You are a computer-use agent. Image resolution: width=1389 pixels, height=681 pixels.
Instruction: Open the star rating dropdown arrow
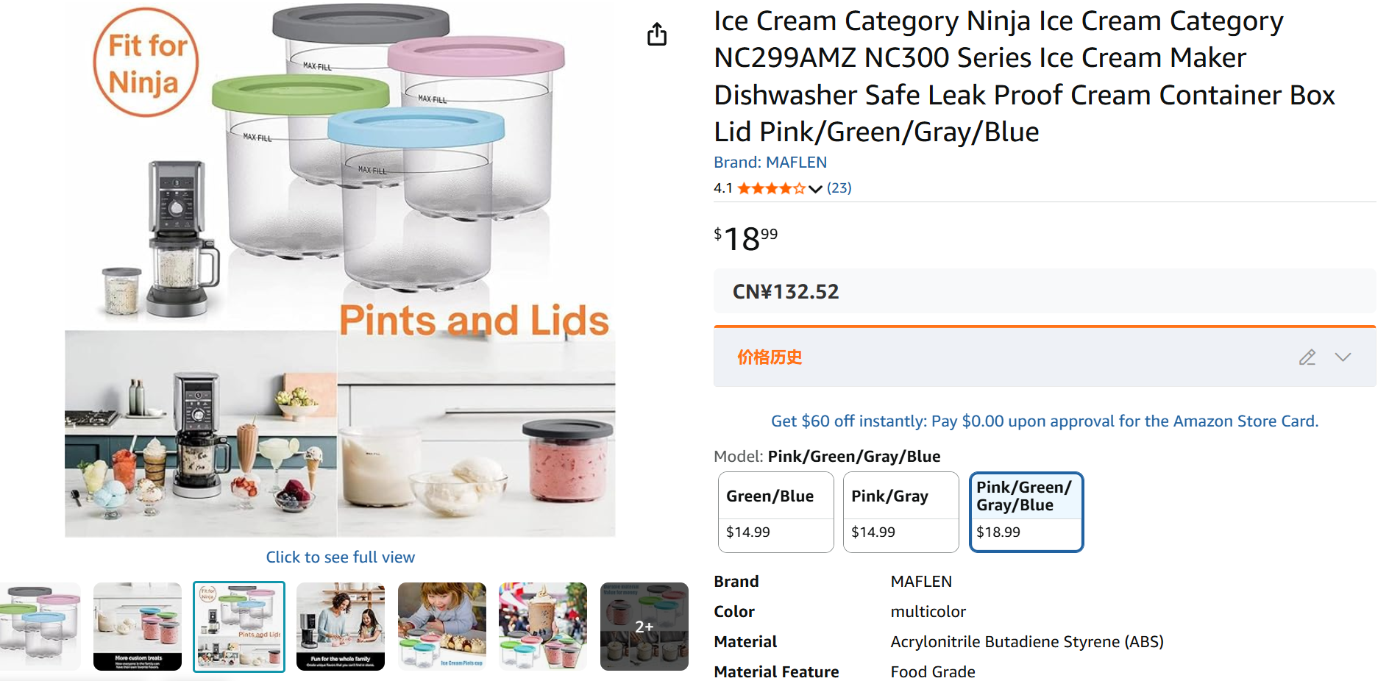click(815, 189)
